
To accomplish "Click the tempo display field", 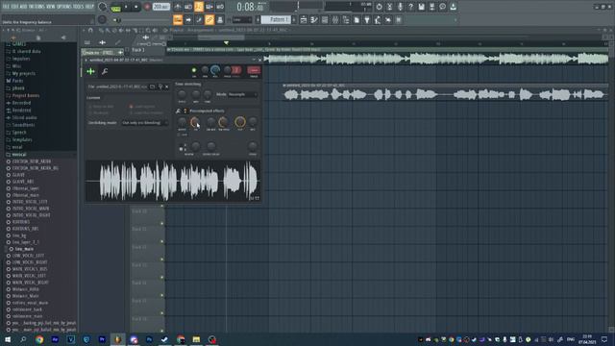I will [160, 7].
